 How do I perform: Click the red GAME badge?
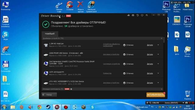[67, 89]
